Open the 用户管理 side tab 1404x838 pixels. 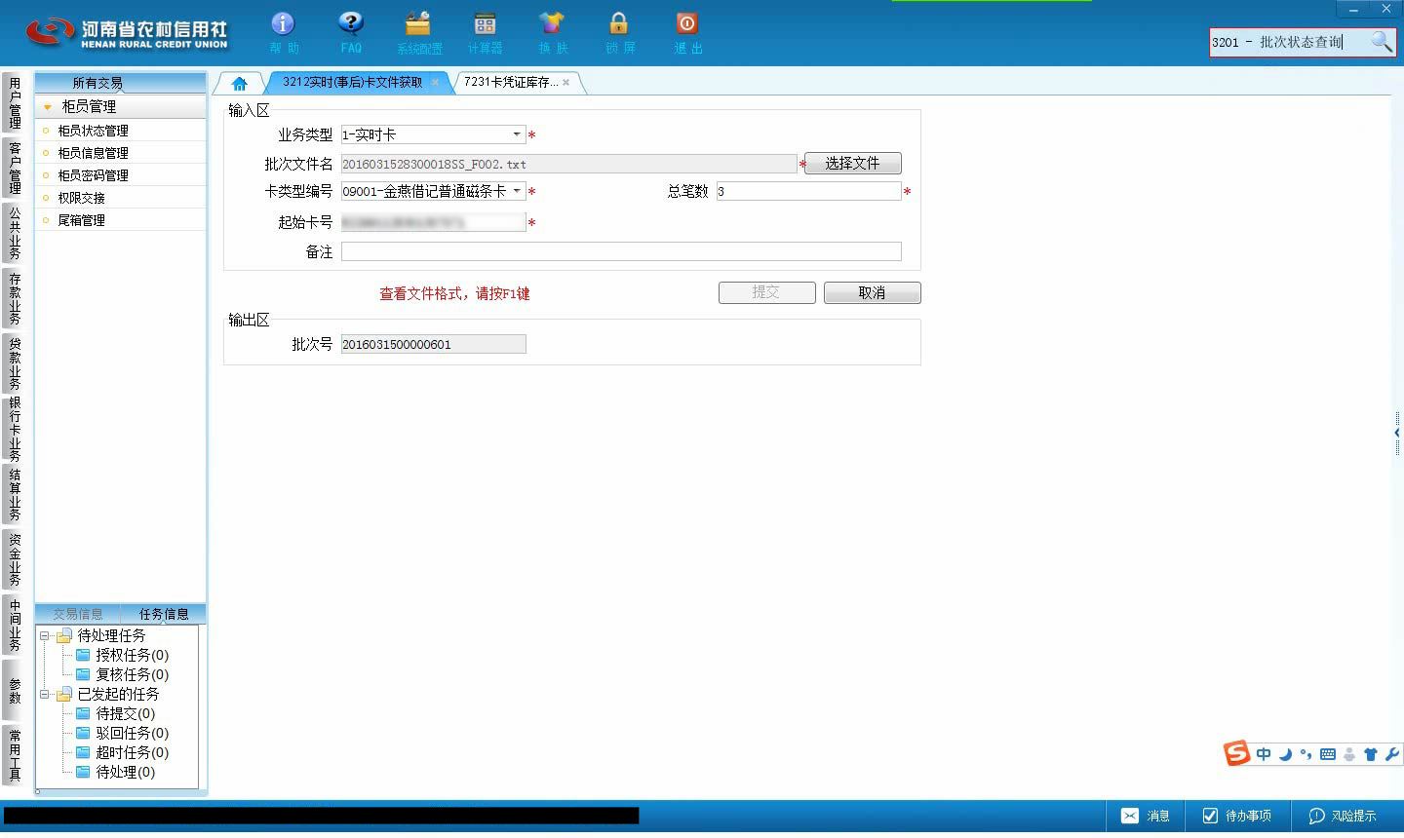(15, 103)
